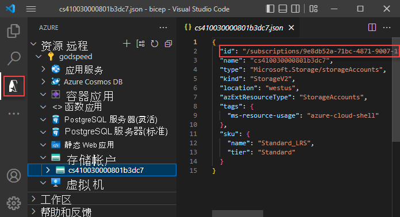The image size is (400, 217).
Task: Click the 存储帐户 storage icon
Action: click(x=56, y=157)
